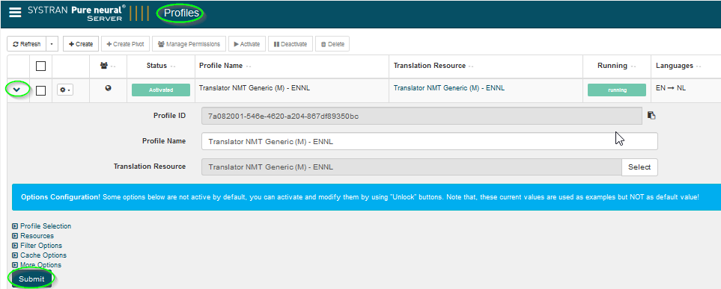Viewport: 721px width, 289px height.
Task: Click the globe public-permission icon
Action: tap(108, 89)
